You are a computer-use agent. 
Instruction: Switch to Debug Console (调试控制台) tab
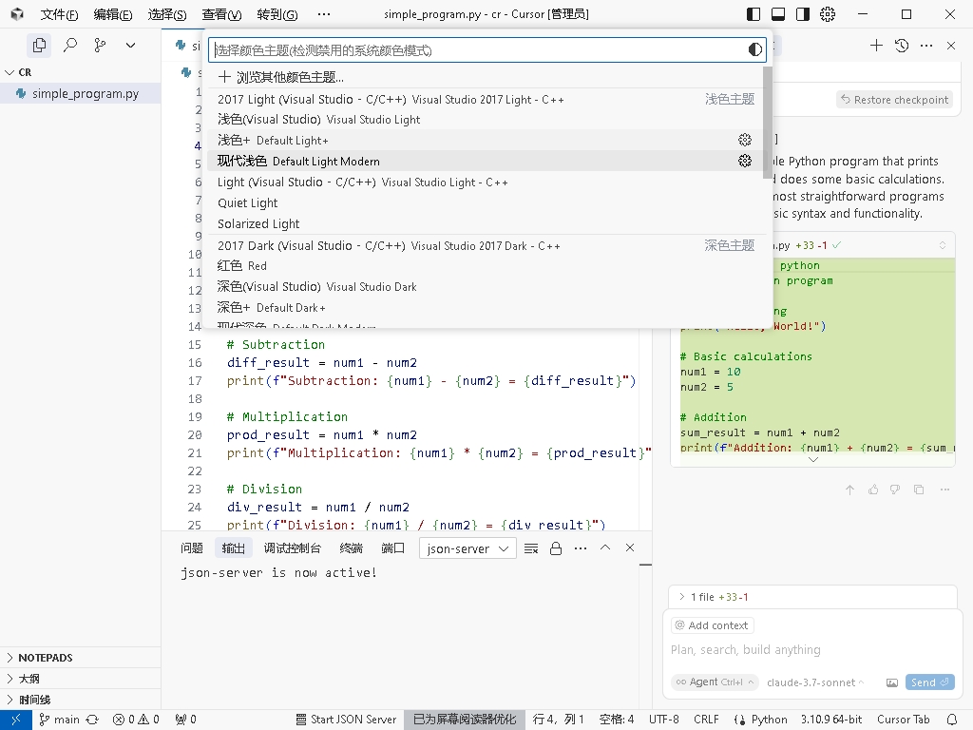pos(293,548)
